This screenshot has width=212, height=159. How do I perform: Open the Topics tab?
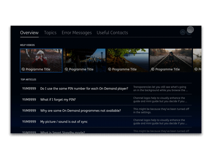point(50,33)
